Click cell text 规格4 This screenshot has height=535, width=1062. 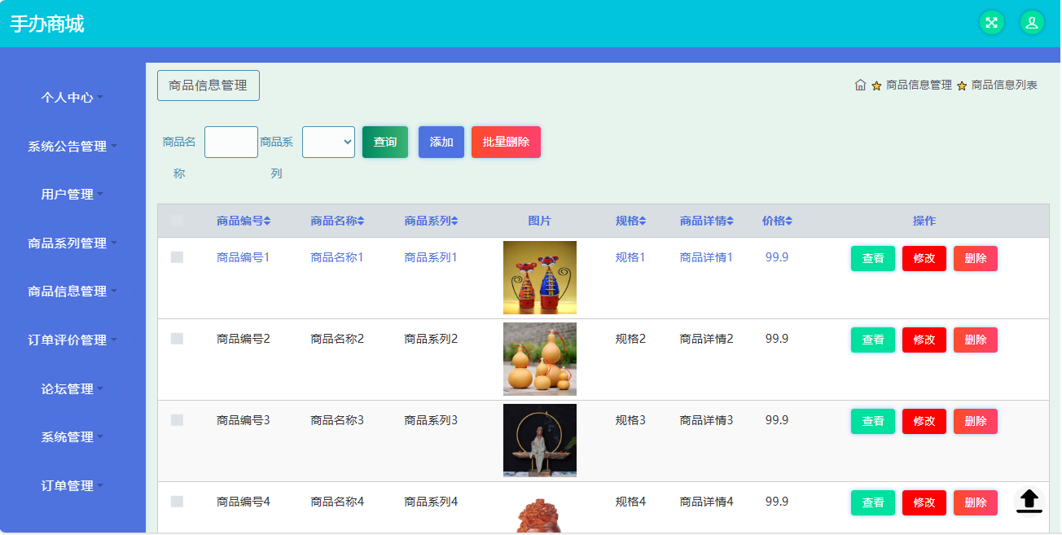click(630, 502)
